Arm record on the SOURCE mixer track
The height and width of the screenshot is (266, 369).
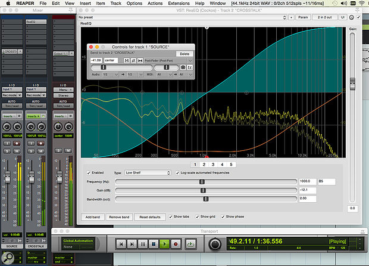(x=17, y=143)
